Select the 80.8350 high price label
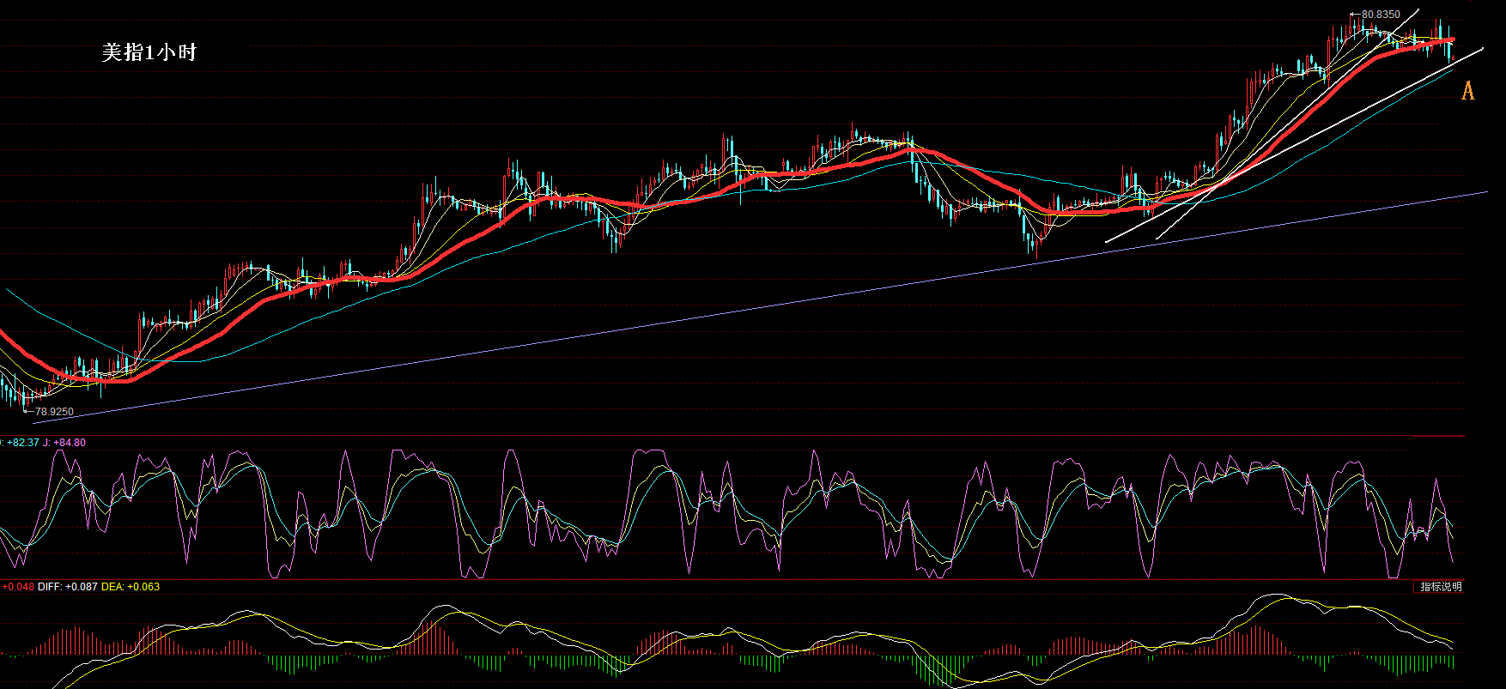Image resolution: width=1506 pixels, height=689 pixels. tap(1381, 15)
